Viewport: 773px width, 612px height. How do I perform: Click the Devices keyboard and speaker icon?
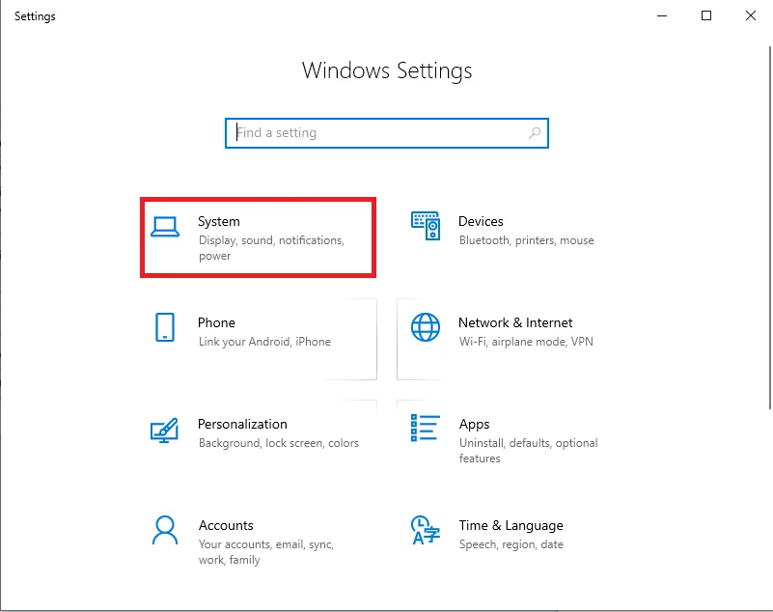(426, 226)
